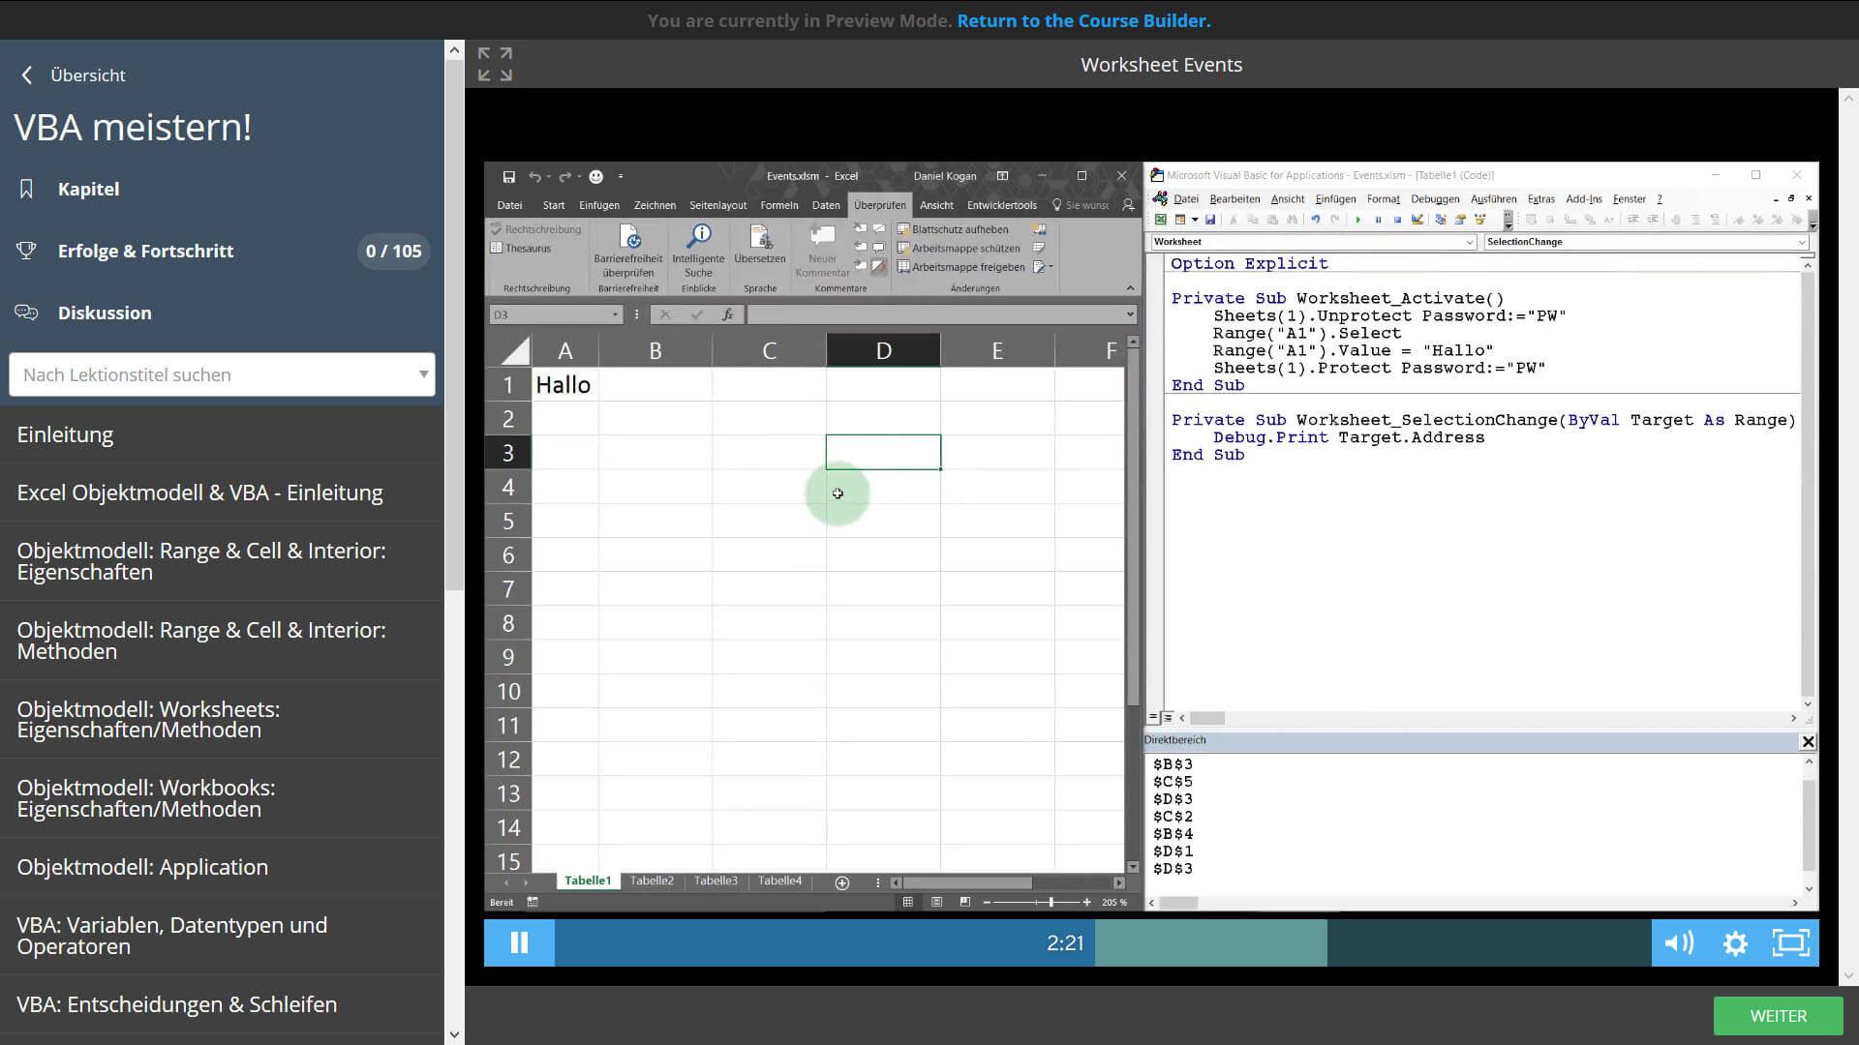Viewport: 1859px width, 1045px height.
Task: Click Barrierefreiheit überprüfen icon
Action: (x=629, y=236)
